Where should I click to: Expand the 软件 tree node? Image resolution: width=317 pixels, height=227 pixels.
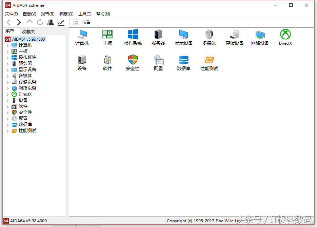pos(8,107)
